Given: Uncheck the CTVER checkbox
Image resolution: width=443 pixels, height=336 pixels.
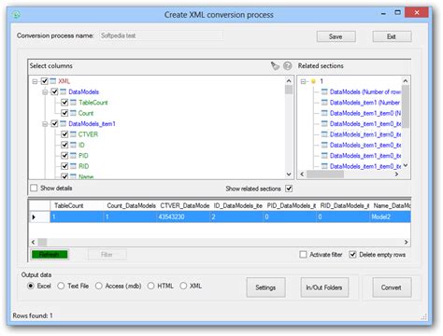Looking at the screenshot, I should [64, 134].
